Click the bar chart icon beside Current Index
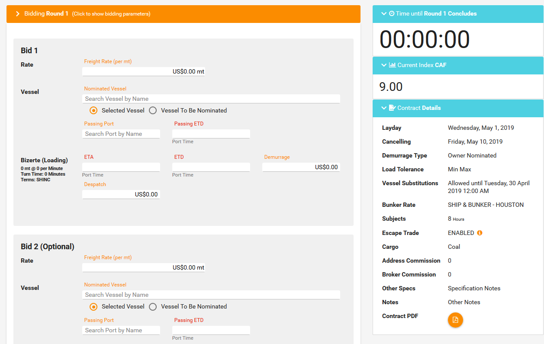The width and height of the screenshot is (544, 344). (393, 65)
